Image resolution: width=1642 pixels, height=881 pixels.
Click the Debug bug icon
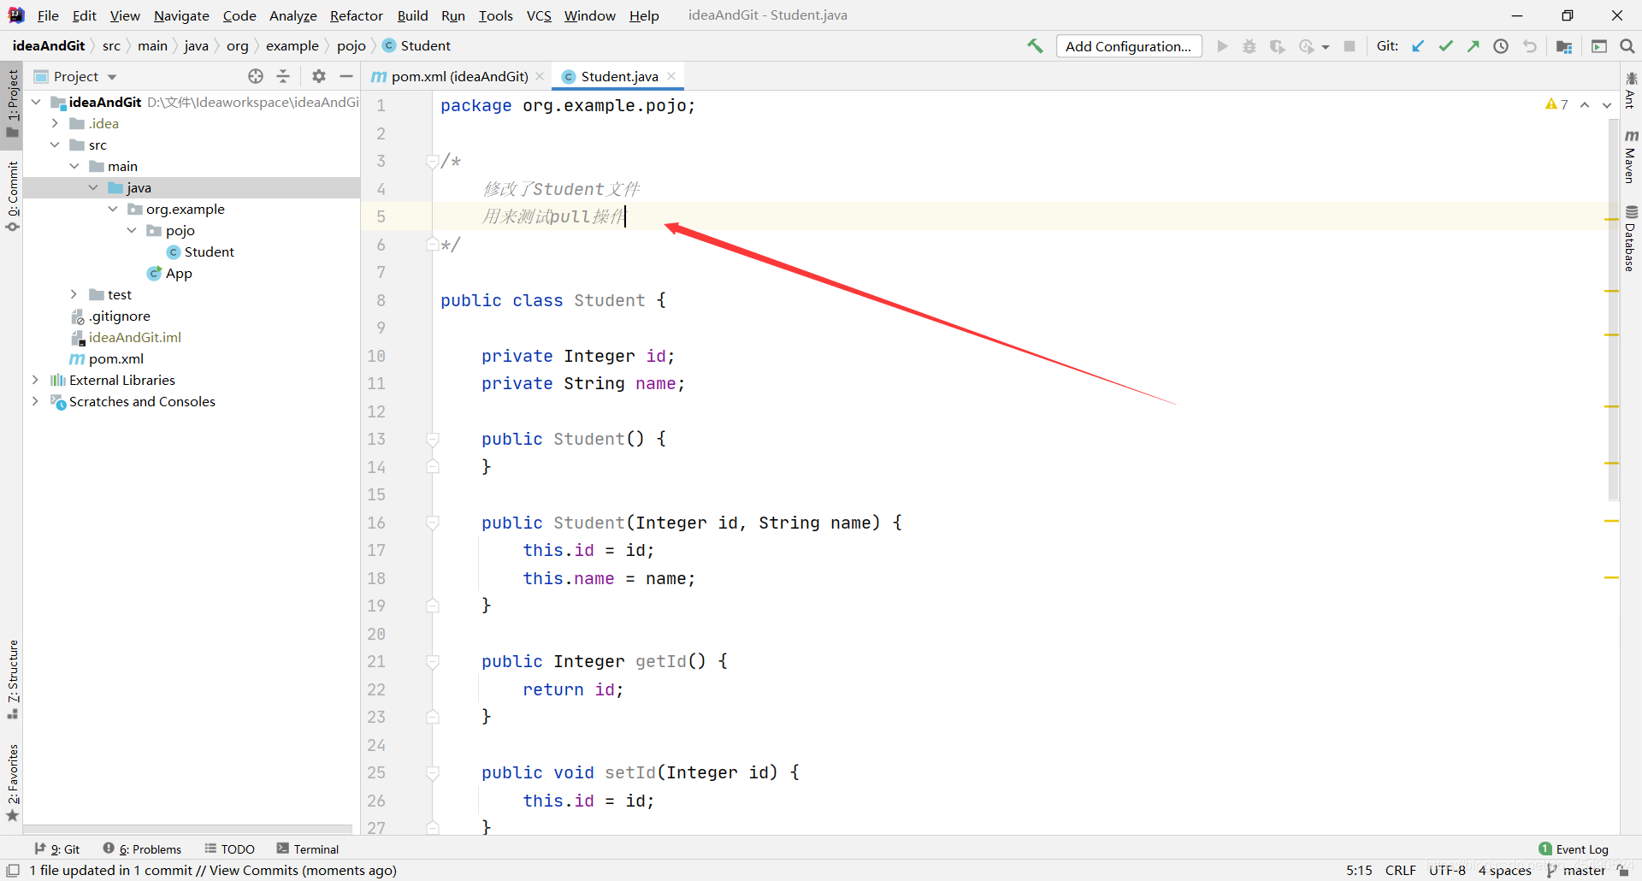pos(1249,46)
